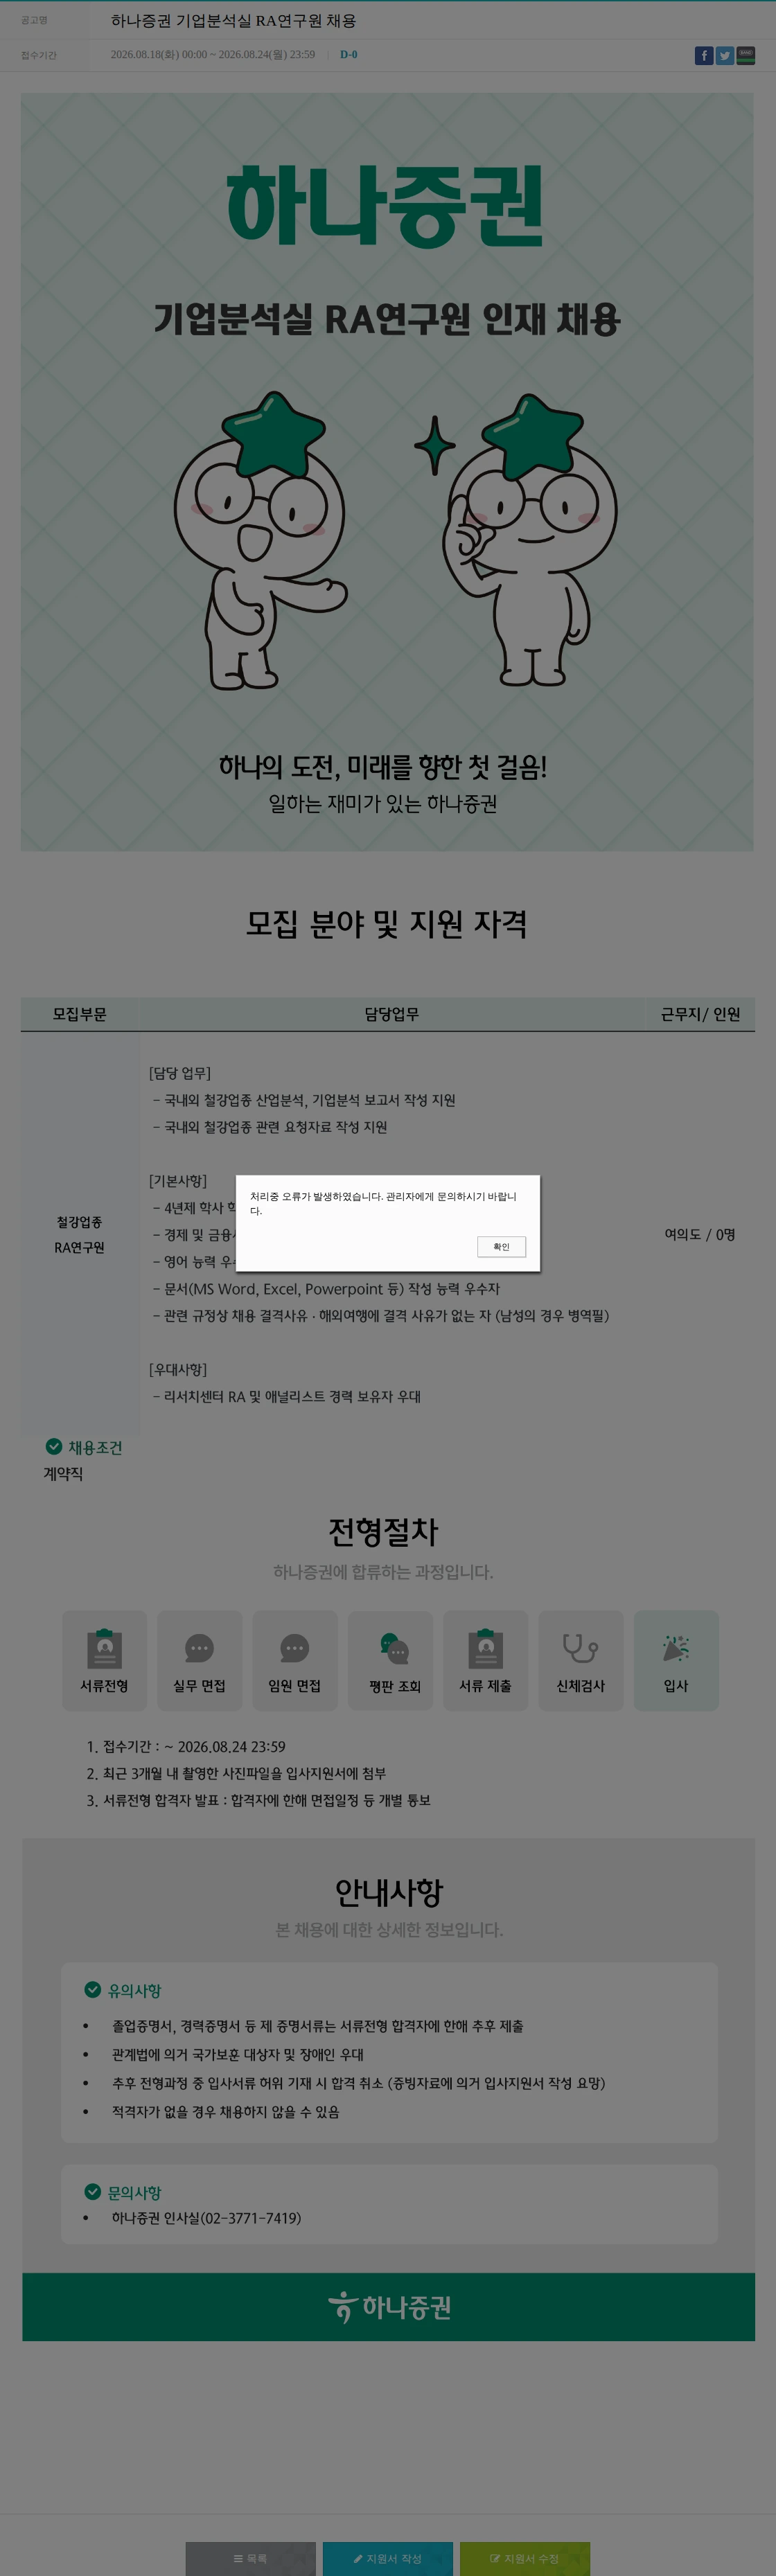Viewport: 776px width, 2576px height.
Task: Click the D-0 deadline indicator
Action: click(x=348, y=55)
